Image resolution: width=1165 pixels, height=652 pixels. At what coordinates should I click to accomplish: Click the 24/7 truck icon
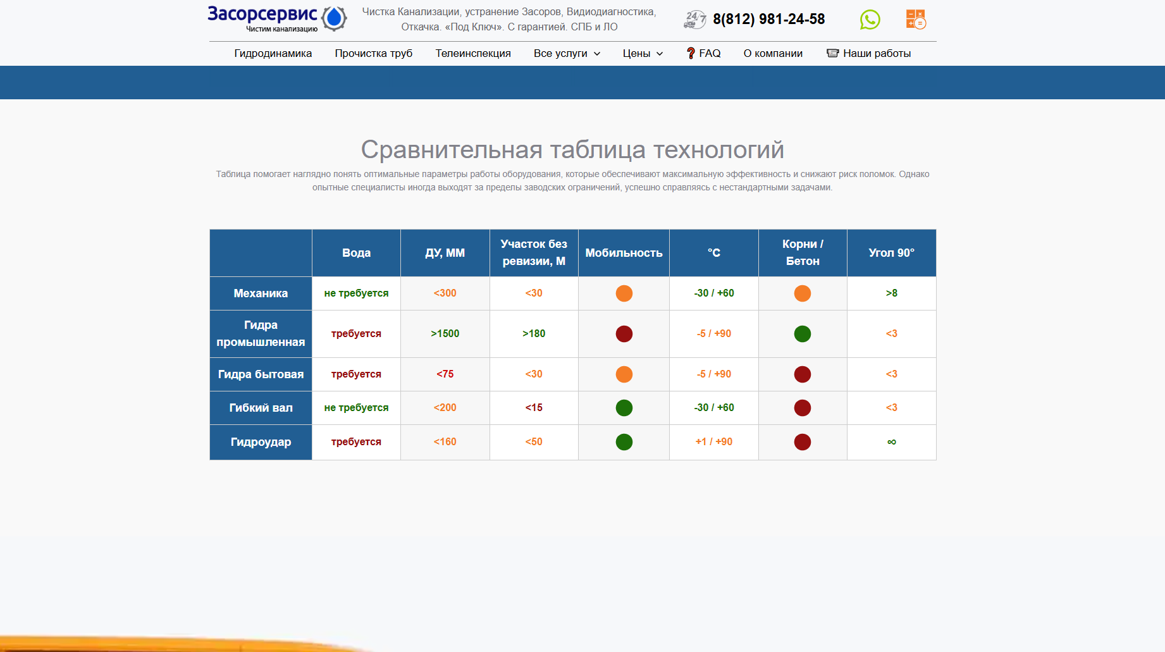[695, 20]
